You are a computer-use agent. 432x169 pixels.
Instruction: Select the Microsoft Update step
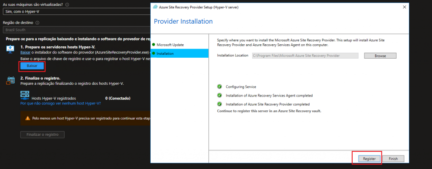(170, 45)
